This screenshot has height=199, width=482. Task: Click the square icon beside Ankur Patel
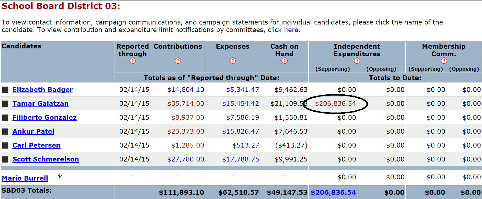tap(5, 132)
